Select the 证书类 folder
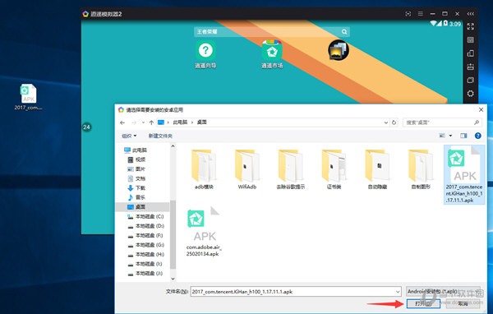 334,169
